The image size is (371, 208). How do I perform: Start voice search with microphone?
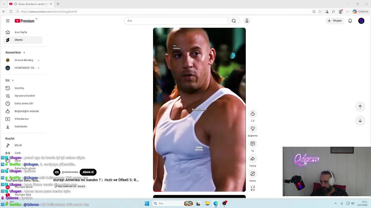[247, 21]
